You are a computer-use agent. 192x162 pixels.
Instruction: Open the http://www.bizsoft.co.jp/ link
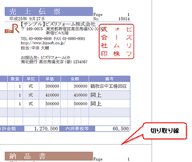(x=43, y=43)
